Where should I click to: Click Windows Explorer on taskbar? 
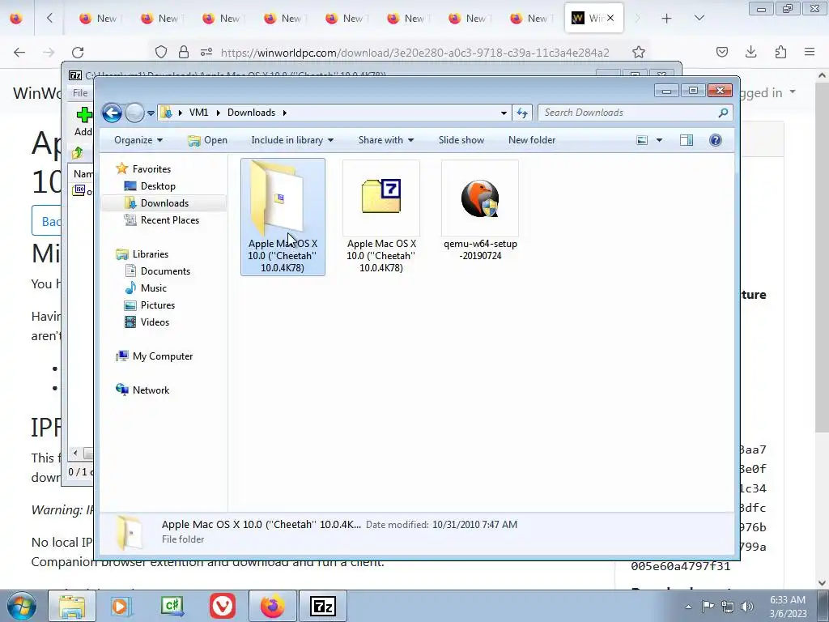[72, 606]
